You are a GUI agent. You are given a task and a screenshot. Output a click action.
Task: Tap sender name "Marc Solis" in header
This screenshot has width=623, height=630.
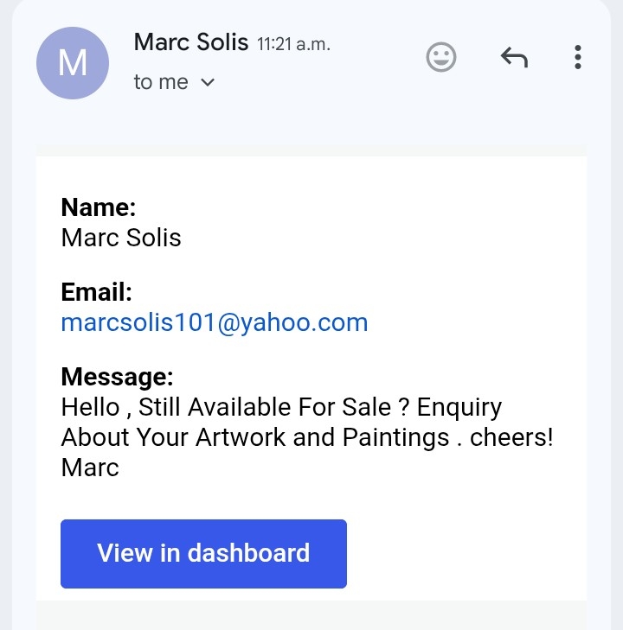pyautogui.click(x=190, y=41)
